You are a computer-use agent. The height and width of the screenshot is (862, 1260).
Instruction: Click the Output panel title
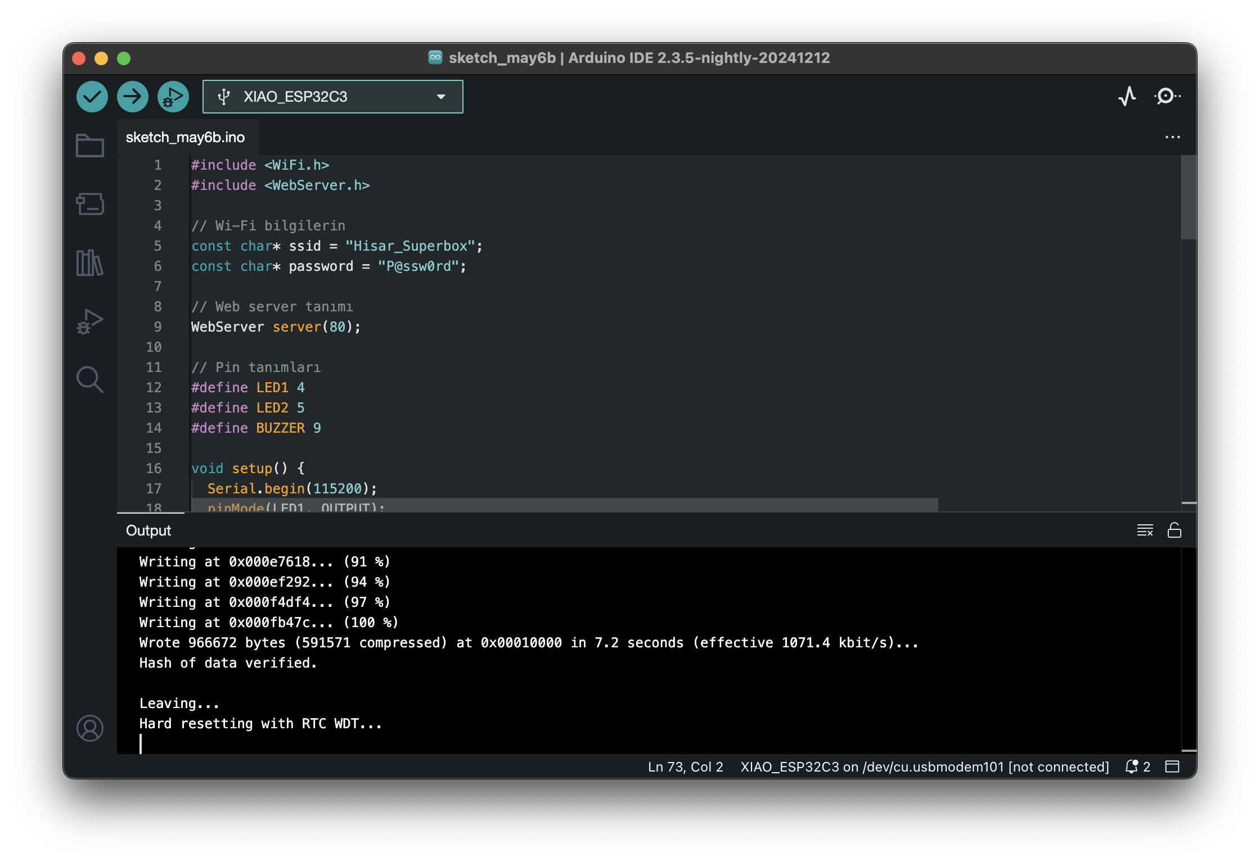click(x=148, y=530)
